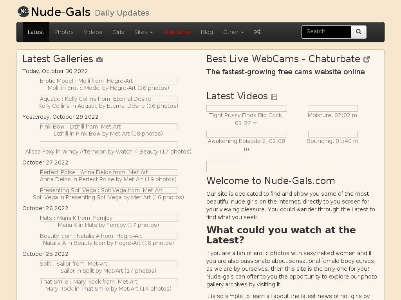Click the external link icon beside Chaturbate

pos(367,59)
